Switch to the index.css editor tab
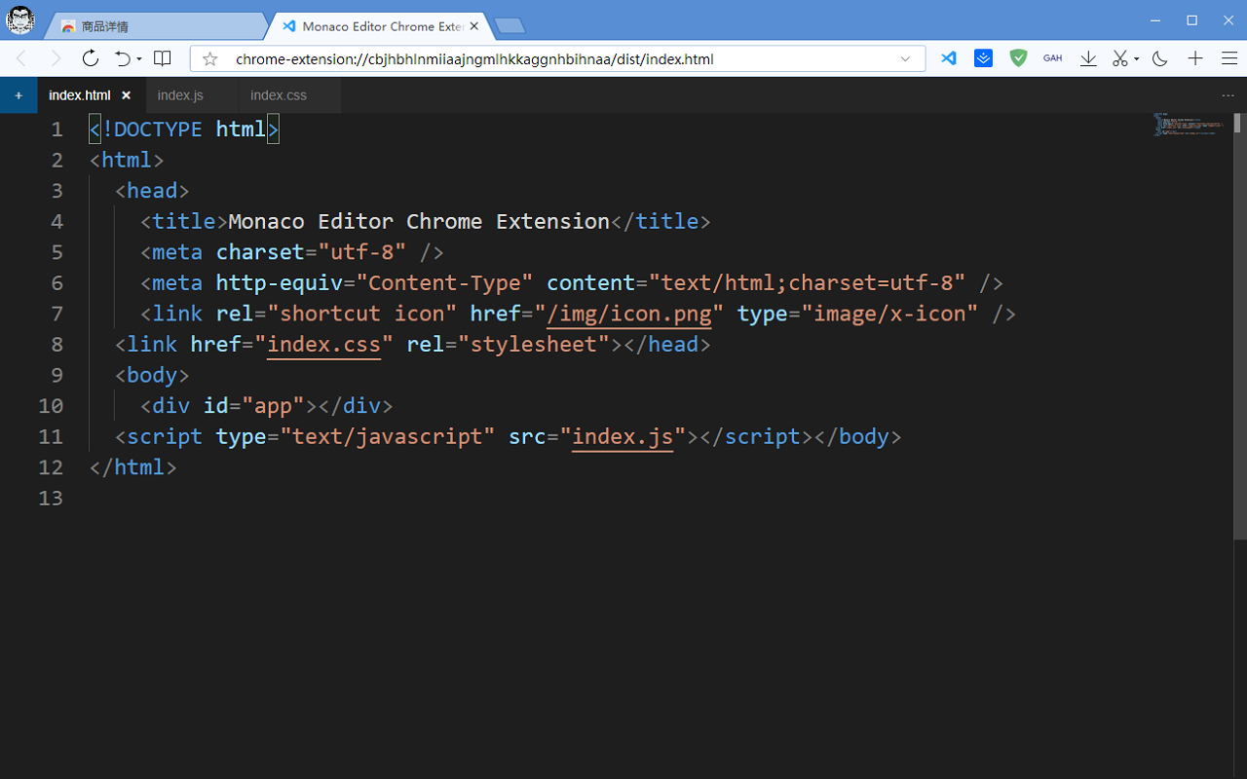 click(278, 94)
